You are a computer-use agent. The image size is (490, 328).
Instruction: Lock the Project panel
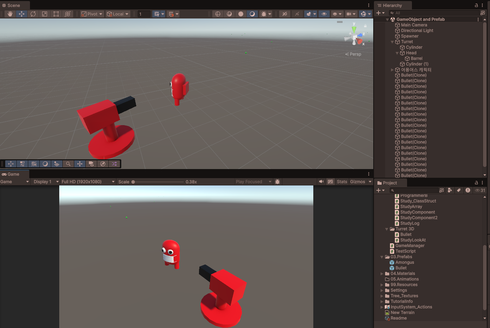pyautogui.click(x=476, y=183)
